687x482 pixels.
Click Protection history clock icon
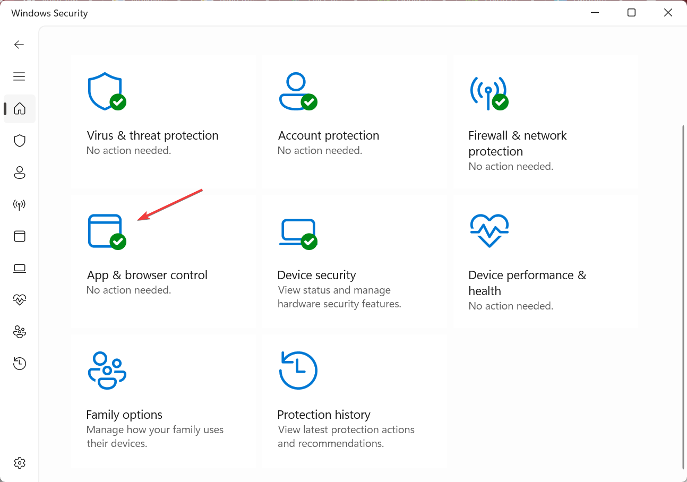tap(298, 370)
